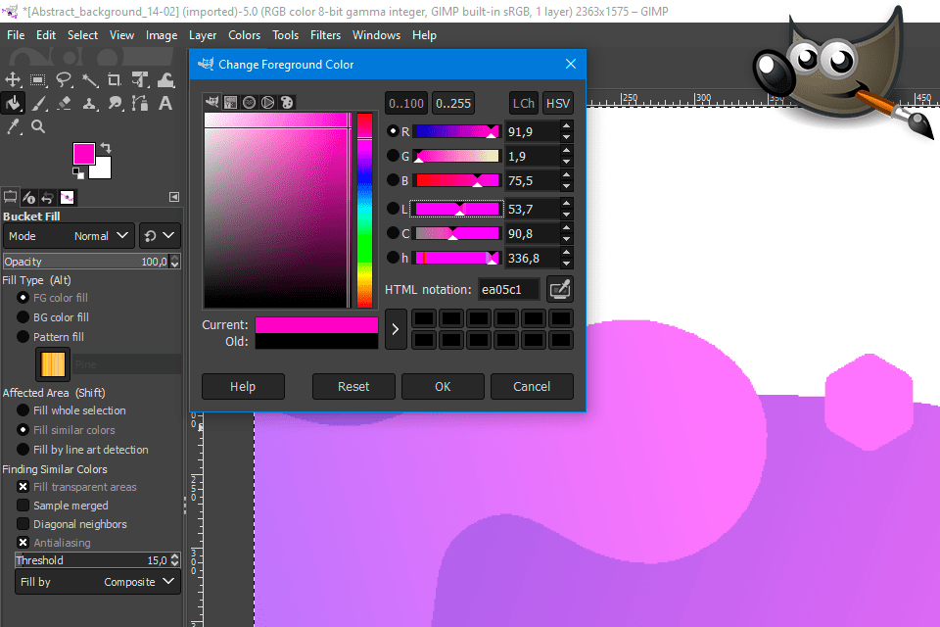Select the Rectangle Select tool
Image resolution: width=940 pixels, height=627 pixels.
tap(38, 79)
